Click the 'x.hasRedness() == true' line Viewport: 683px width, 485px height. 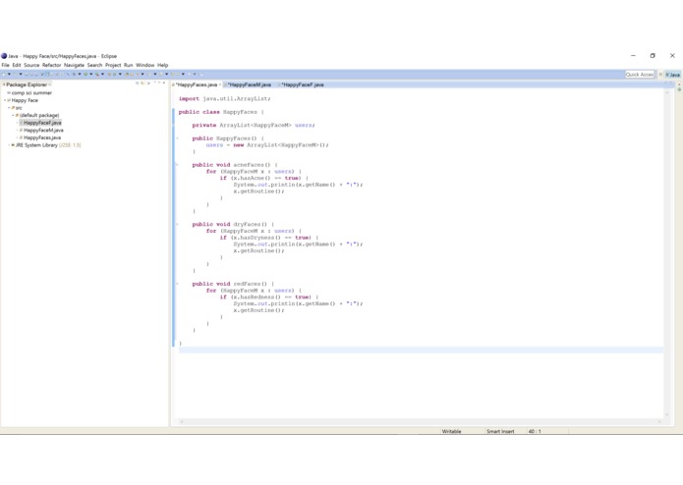(269, 297)
